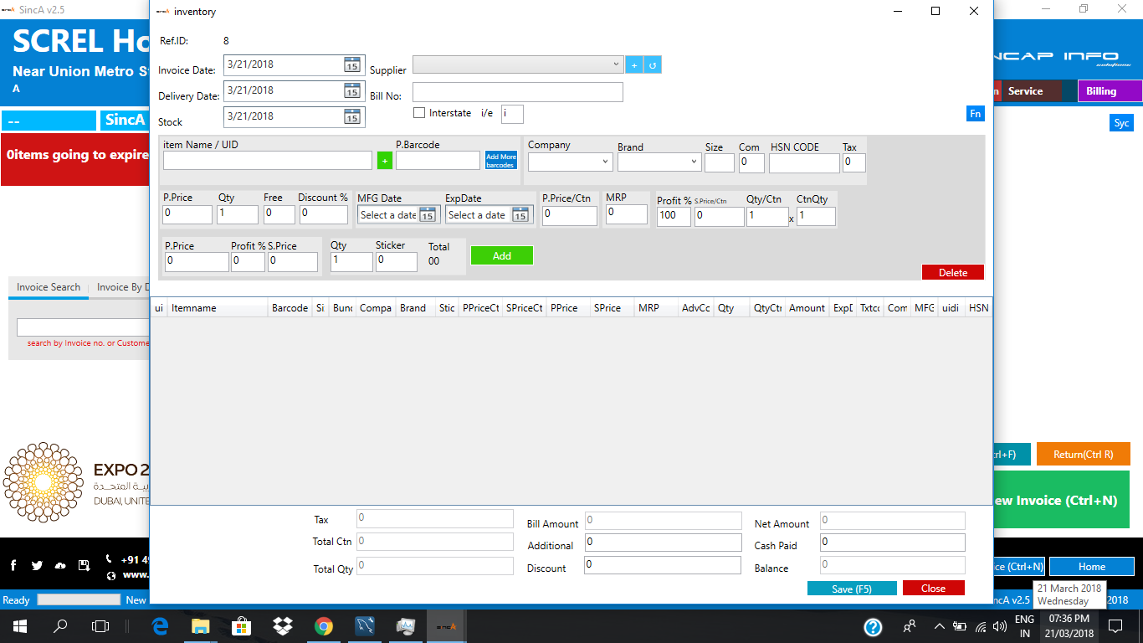Screen dimensions: 1143x643
Task: Click the Facebook icon in the footer
Action: coord(13,566)
